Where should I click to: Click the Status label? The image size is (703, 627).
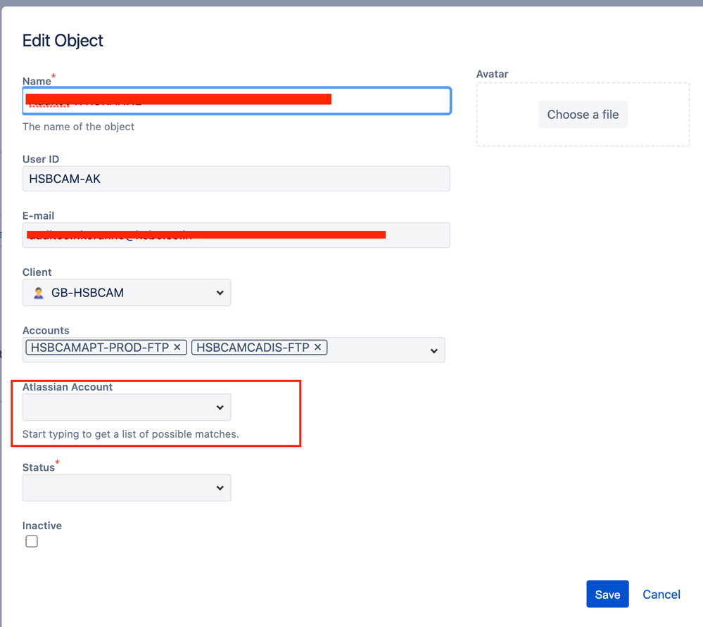39,467
